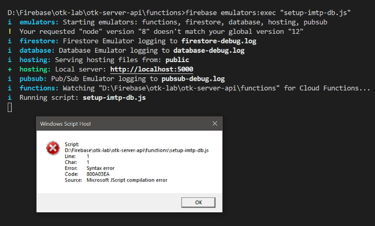Click OK in the Windows Script Host dialog
The width and height of the screenshot is (375, 226).
[198, 203]
